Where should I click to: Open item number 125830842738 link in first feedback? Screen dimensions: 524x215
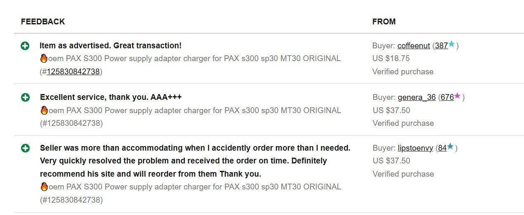coord(74,72)
